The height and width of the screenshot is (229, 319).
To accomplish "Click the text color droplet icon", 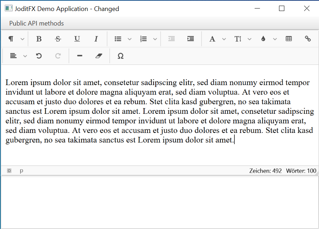I will [263, 39].
